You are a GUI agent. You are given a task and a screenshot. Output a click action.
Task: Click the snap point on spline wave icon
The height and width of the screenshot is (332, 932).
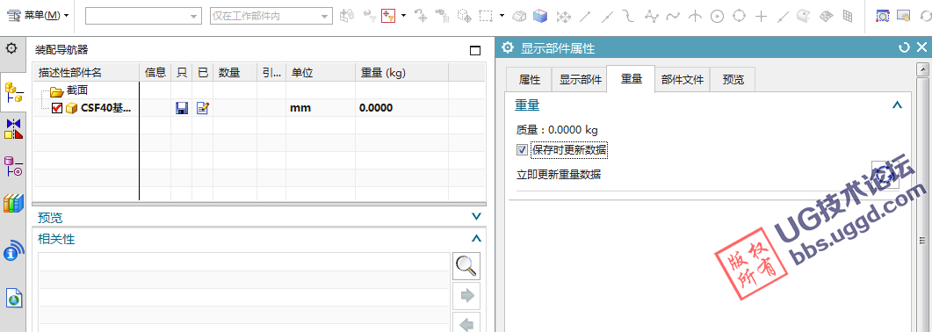click(x=673, y=16)
